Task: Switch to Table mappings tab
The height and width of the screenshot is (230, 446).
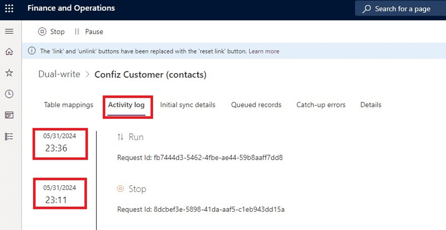Action: point(69,105)
